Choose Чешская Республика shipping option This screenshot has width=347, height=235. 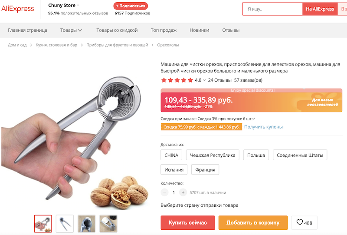(213, 155)
